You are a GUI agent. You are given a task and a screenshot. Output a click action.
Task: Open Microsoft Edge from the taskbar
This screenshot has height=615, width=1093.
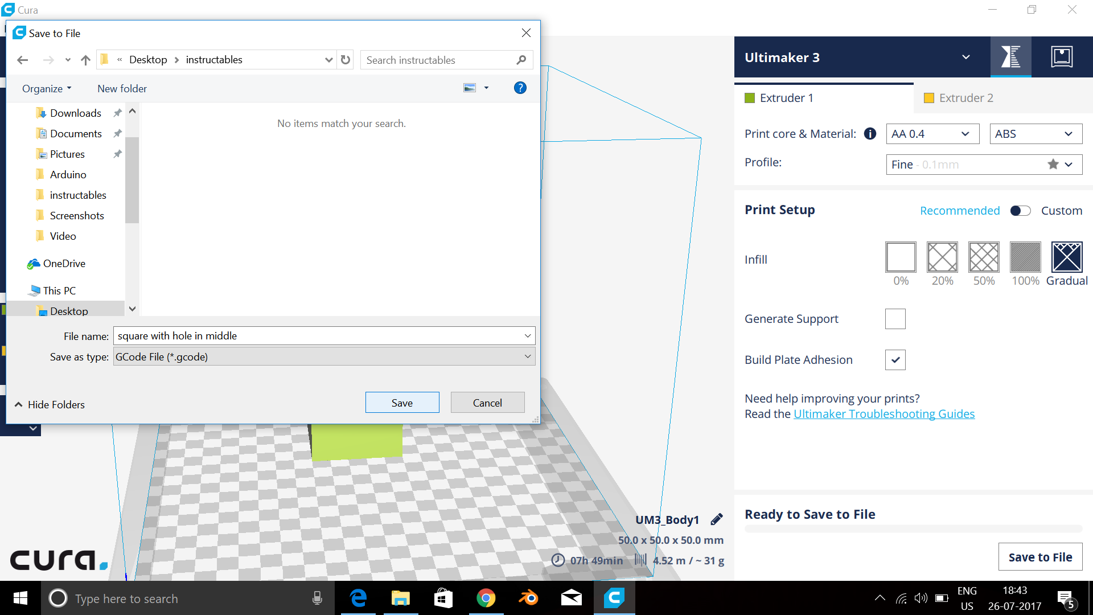358,598
